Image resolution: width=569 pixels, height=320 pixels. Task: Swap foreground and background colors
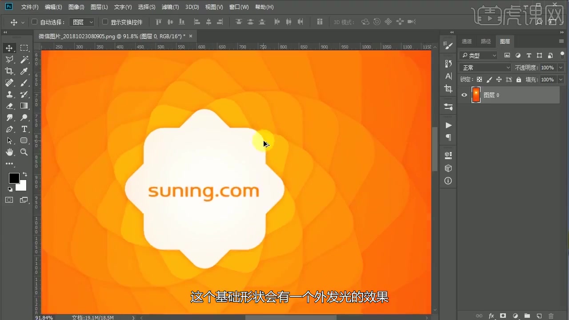tap(25, 174)
